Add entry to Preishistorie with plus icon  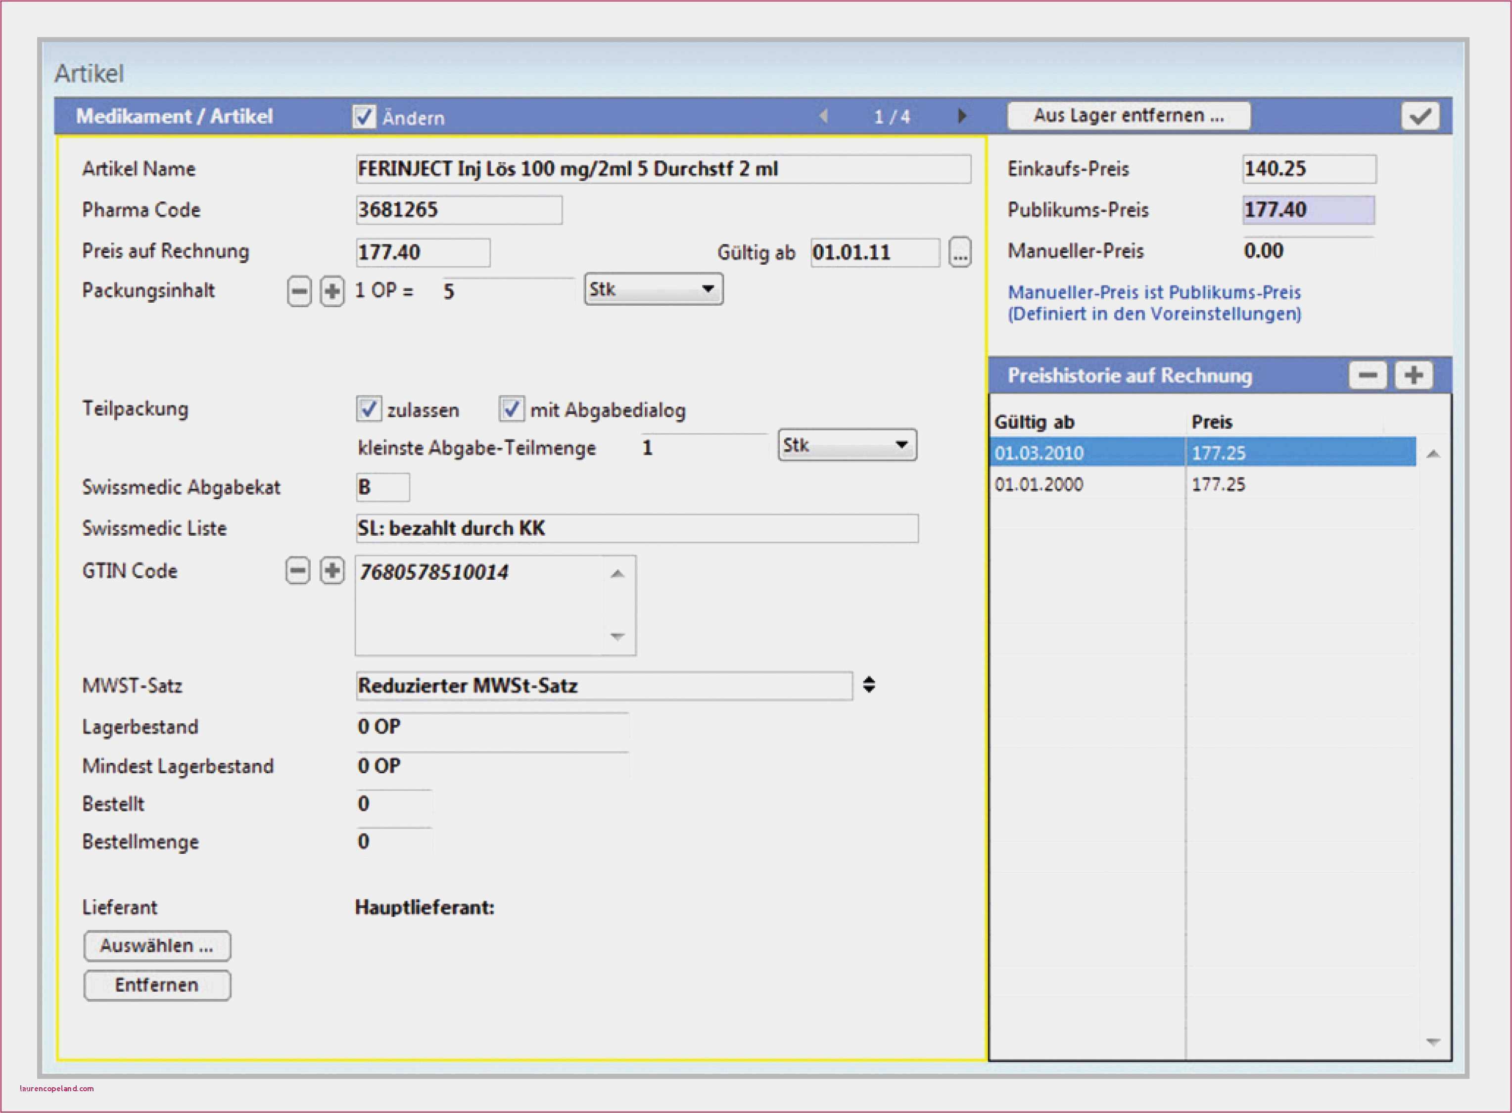pyautogui.click(x=1414, y=375)
